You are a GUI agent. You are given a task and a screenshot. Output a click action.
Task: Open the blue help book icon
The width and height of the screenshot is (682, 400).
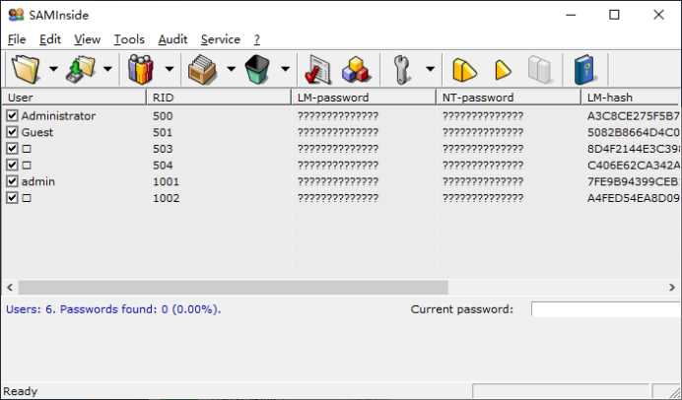click(585, 69)
